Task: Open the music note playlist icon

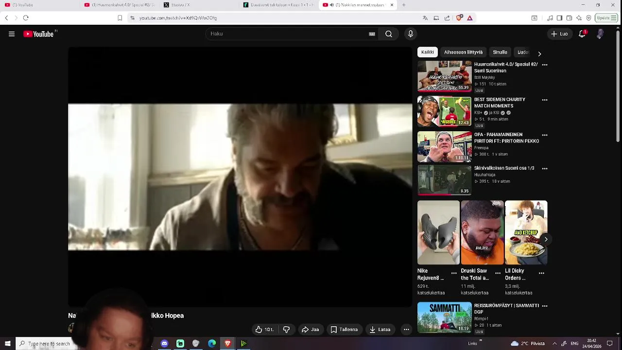Action: (550, 18)
